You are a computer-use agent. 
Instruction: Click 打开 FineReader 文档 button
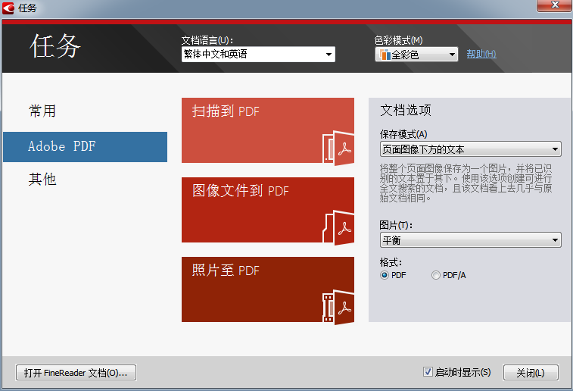[x=76, y=372]
